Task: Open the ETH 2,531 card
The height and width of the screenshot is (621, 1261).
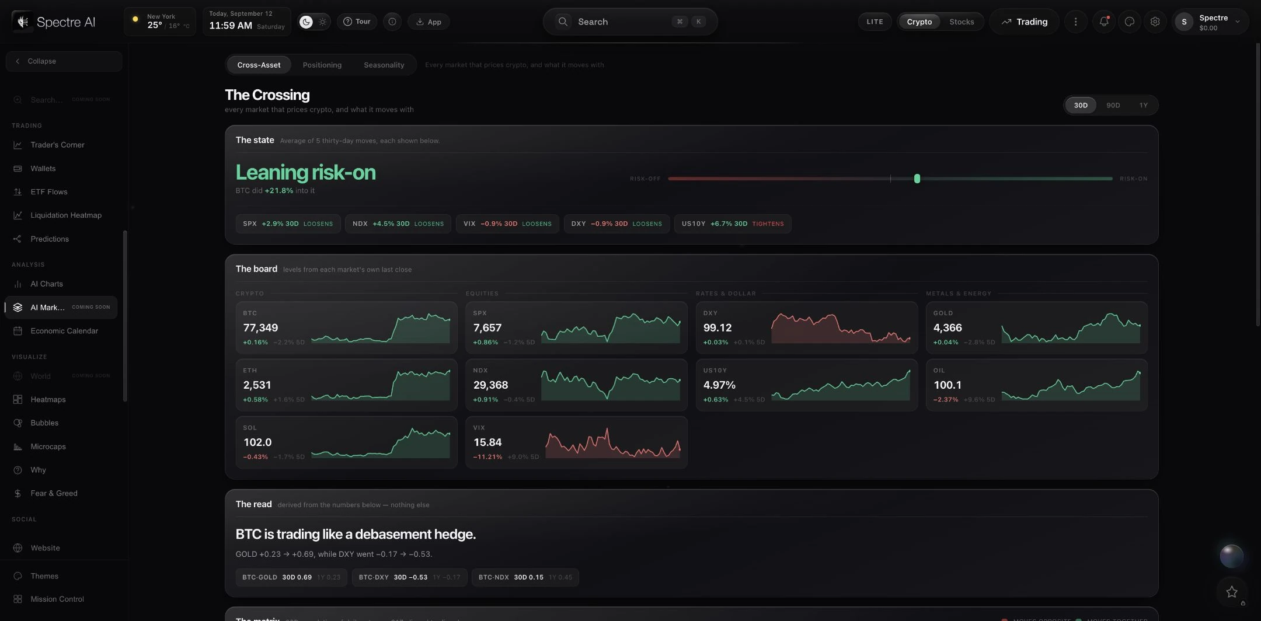Action: pyautogui.click(x=346, y=385)
